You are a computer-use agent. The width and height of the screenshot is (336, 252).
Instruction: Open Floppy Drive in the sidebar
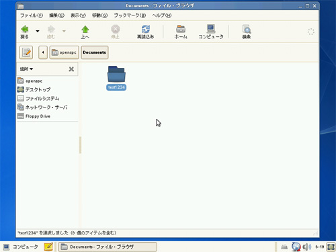pos(34,116)
